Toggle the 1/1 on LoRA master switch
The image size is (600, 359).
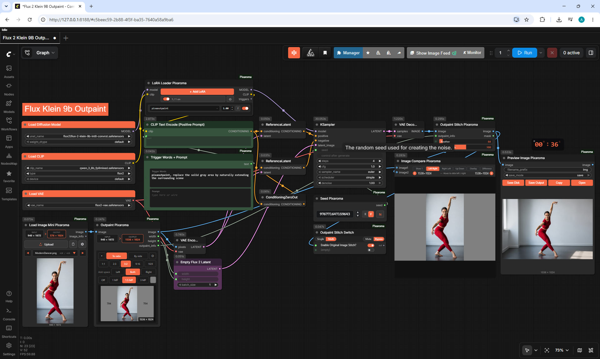click(x=166, y=99)
